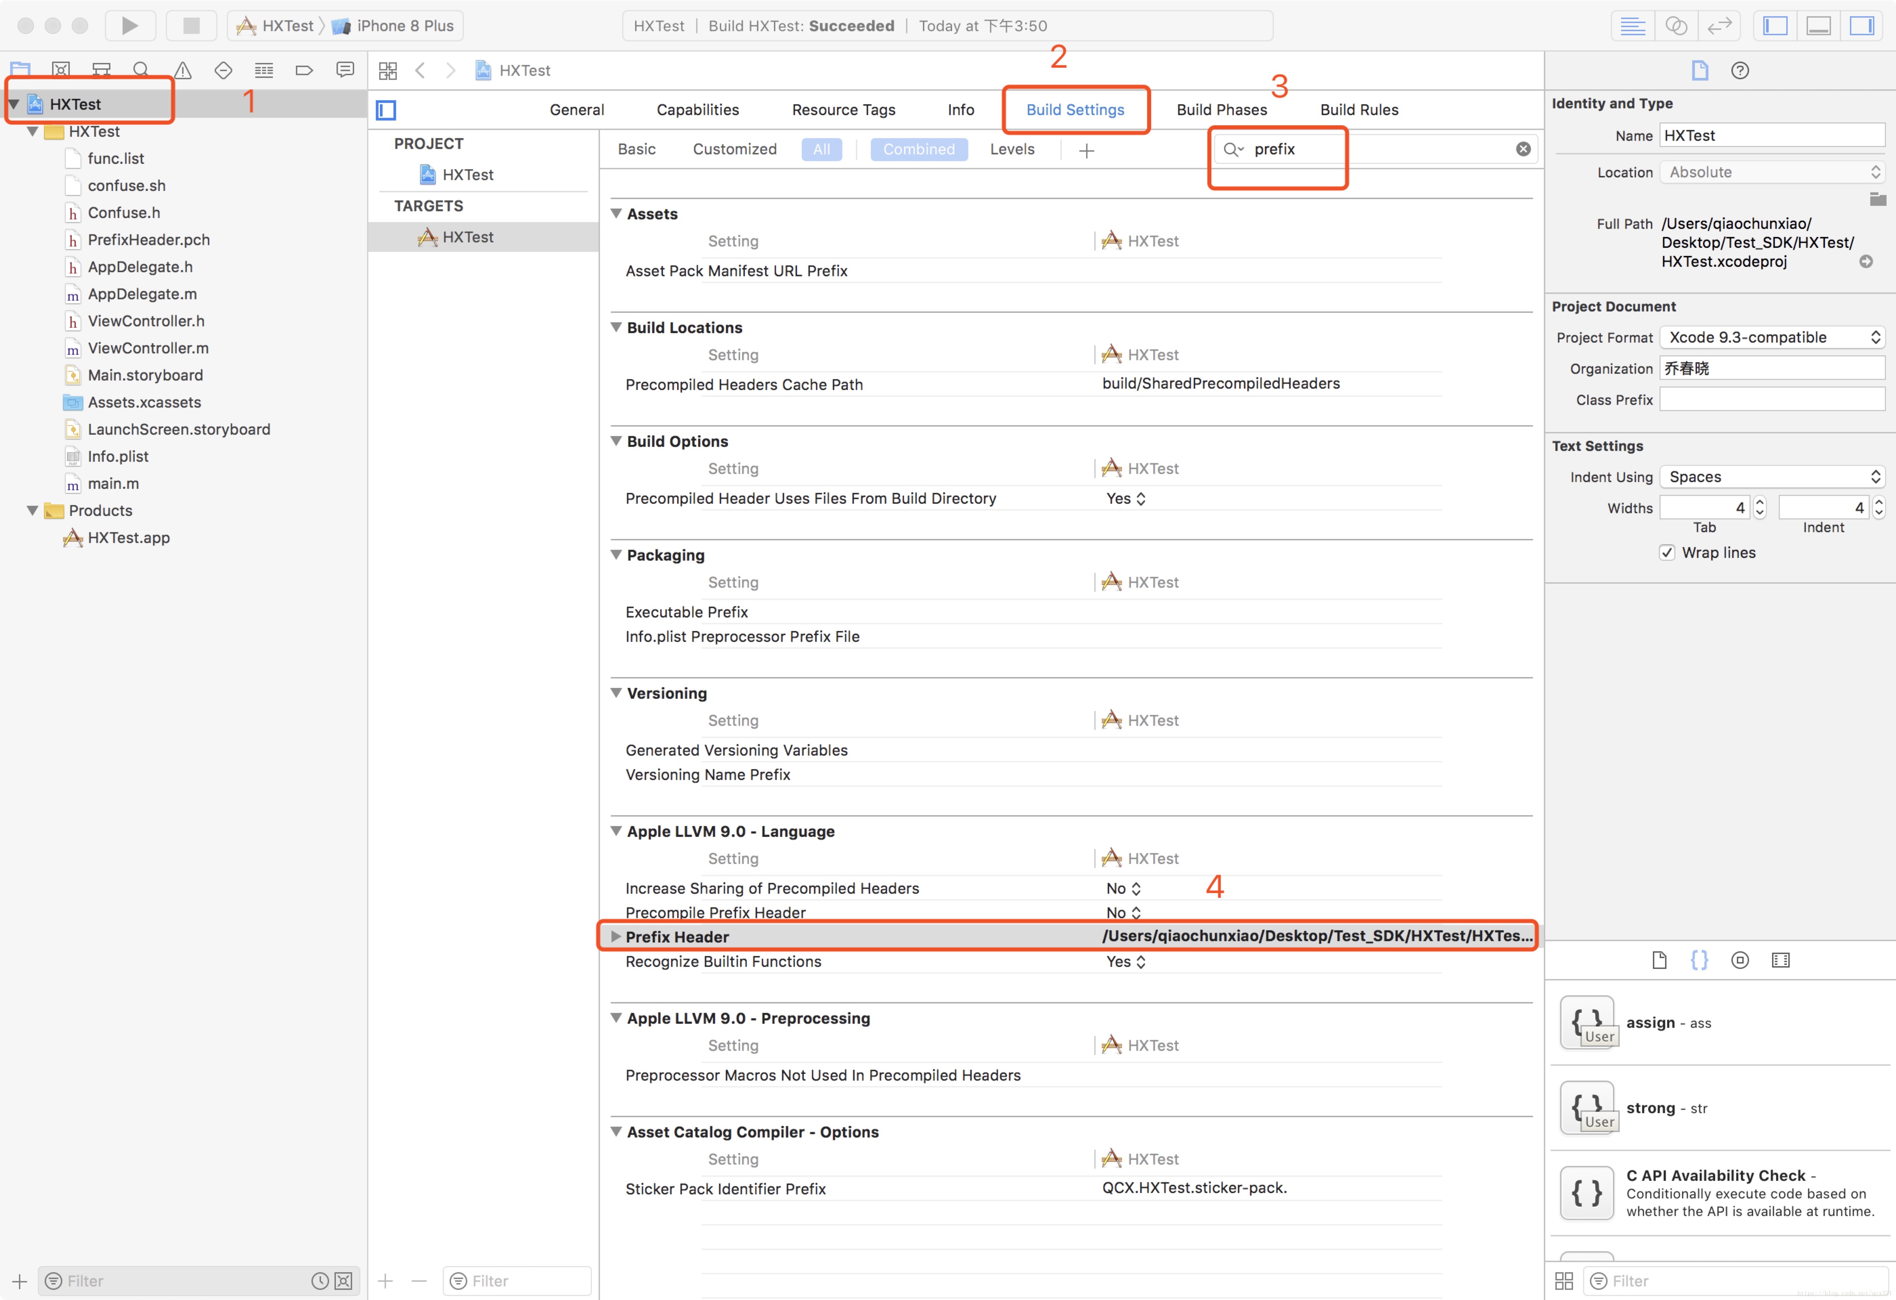Show Basic build settings
Image resolution: width=1896 pixels, height=1300 pixels.
point(637,149)
